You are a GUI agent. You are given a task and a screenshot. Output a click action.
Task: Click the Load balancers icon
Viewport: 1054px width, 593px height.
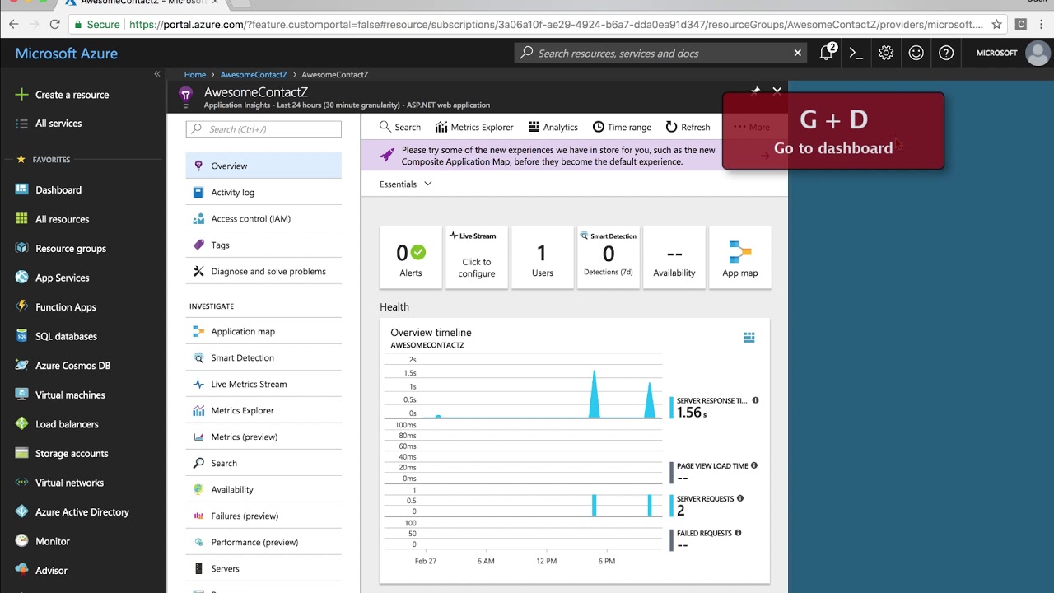coord(21,424)
